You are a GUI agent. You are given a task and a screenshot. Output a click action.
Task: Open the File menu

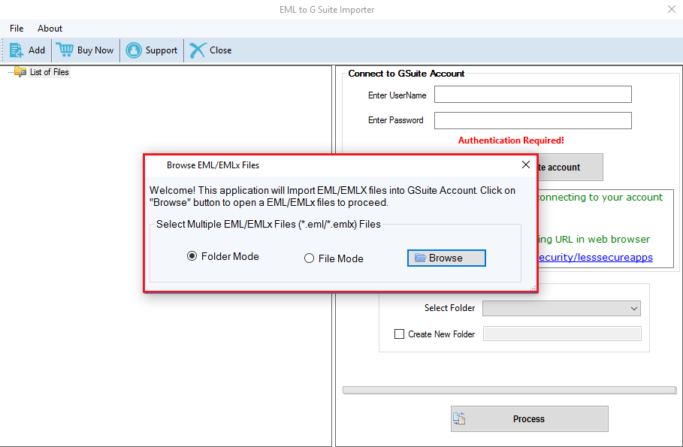17,29
